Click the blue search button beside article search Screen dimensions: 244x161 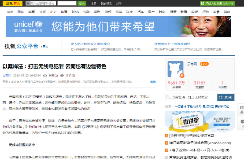coord(226,98)
